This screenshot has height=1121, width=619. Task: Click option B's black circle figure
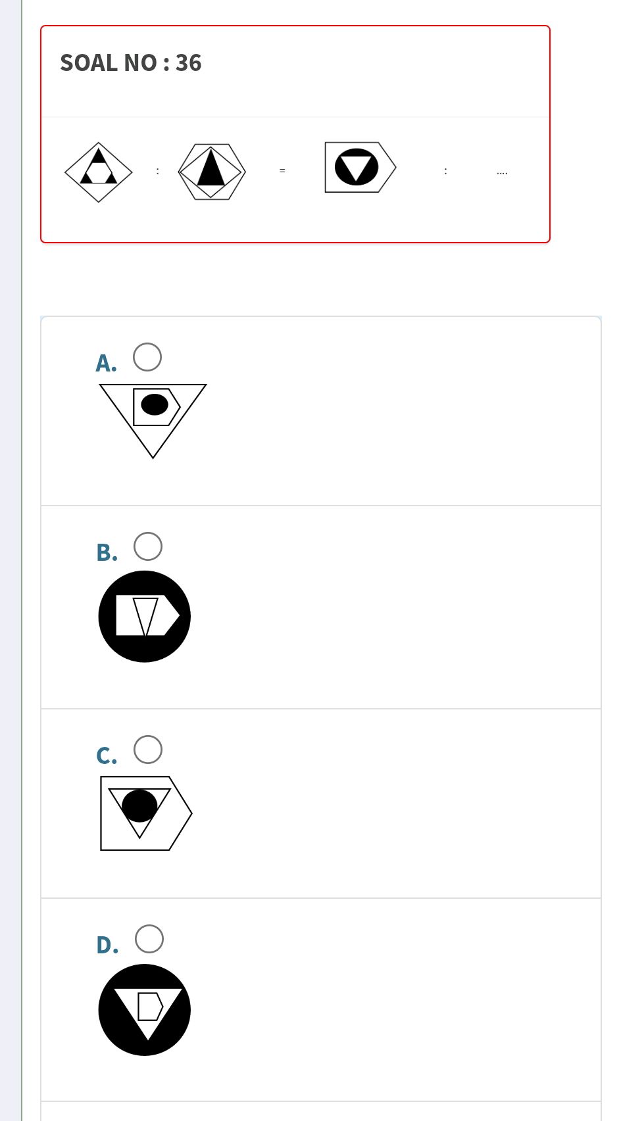(144, 615)
